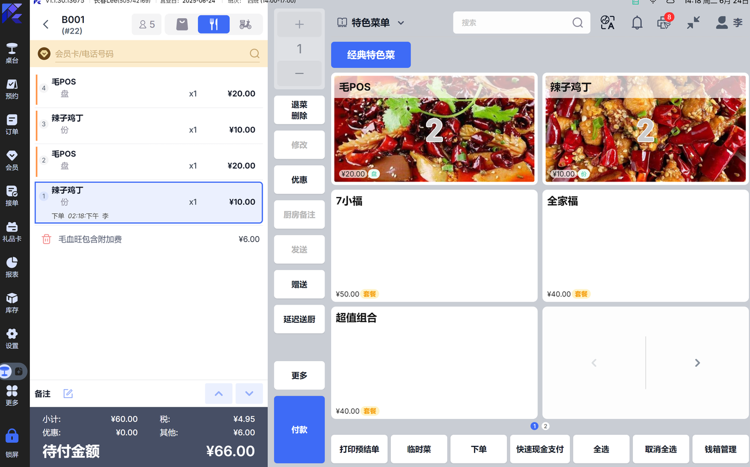Click 下单 place order button
This screenshot has height=467, width=750.
(479, 449)
